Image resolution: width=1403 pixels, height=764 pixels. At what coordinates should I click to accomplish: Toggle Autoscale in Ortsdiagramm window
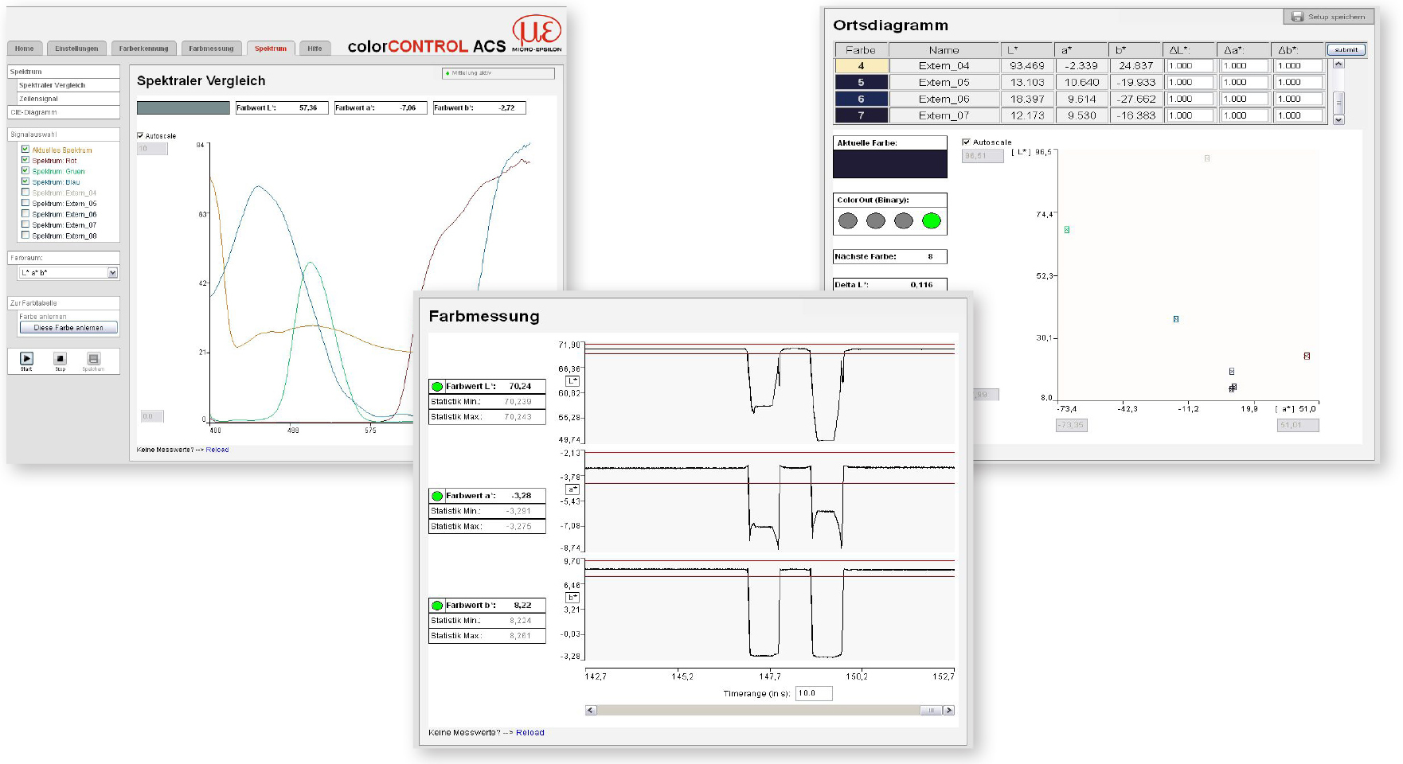coord(966,142)
